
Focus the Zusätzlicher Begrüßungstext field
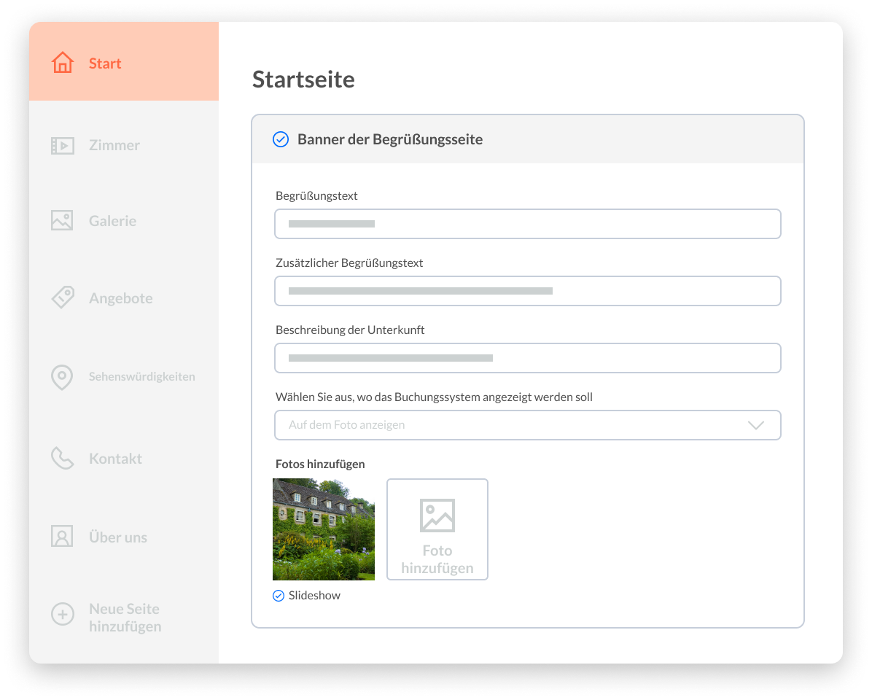[528, 291]
